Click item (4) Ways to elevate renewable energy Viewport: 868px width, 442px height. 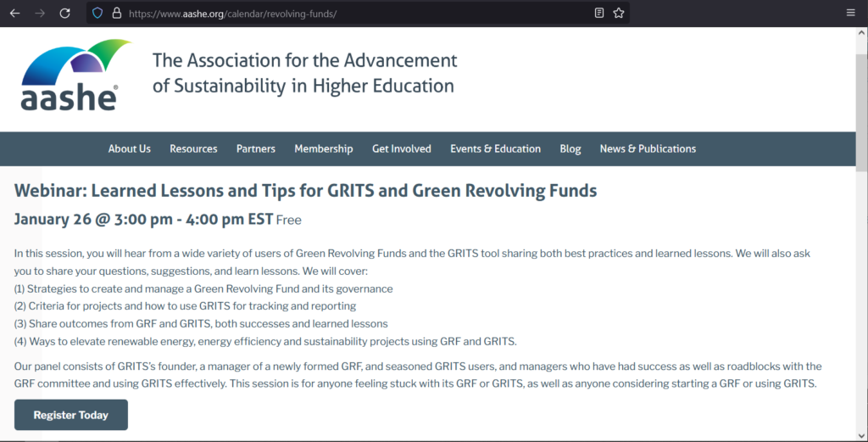coord(265,341)
